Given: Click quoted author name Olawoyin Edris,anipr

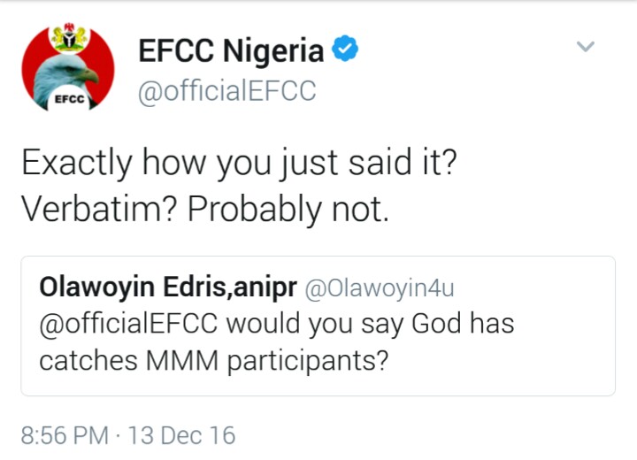Looking at the screenshot, I should pos(166,287).
